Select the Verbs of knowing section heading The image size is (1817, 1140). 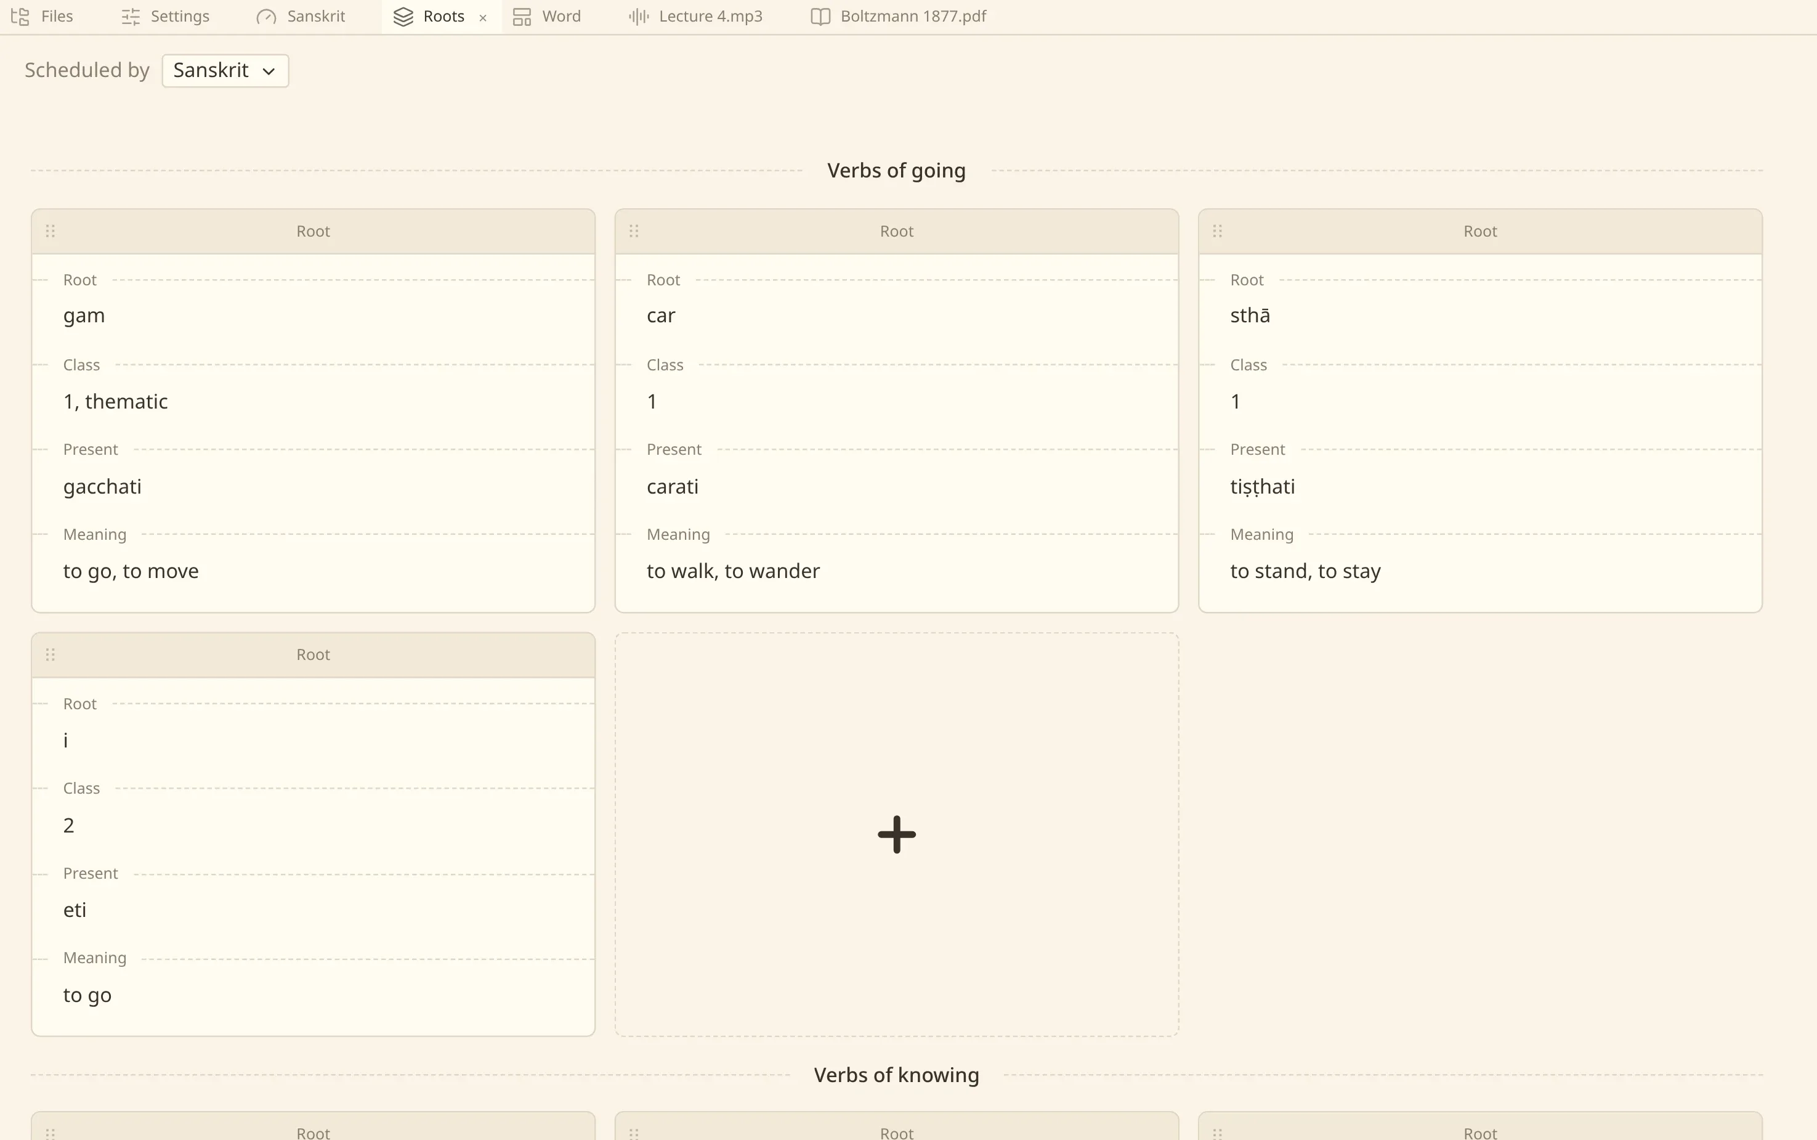point(896,1075)
